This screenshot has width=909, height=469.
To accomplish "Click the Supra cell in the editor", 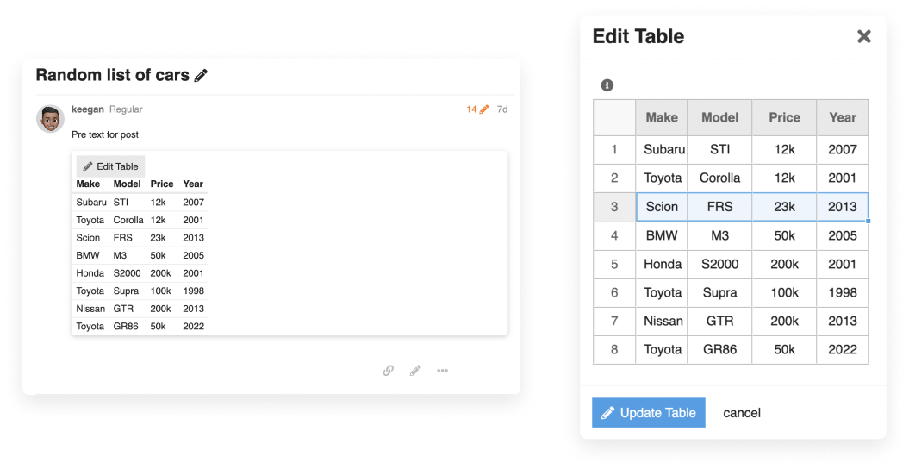I will (720, 293).
